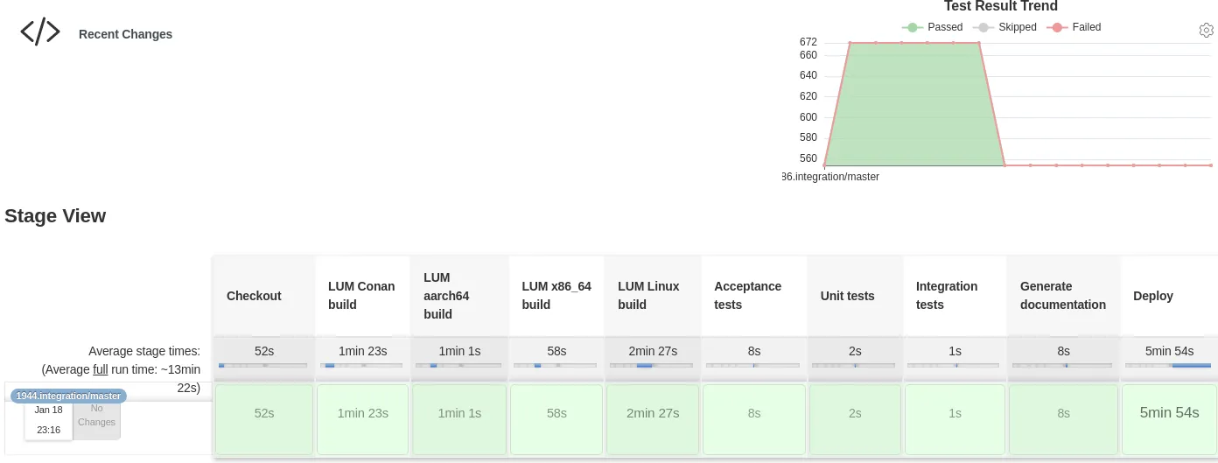Screen dimensions: 1218x463
Task: Toggle the Failed series in the legend
Action: 1074,27
